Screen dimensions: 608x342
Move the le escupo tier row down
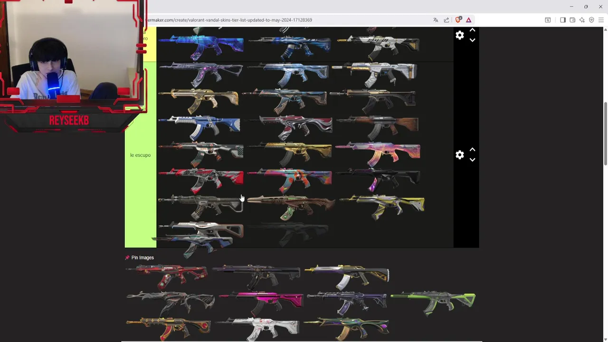(x=472, y=160)
